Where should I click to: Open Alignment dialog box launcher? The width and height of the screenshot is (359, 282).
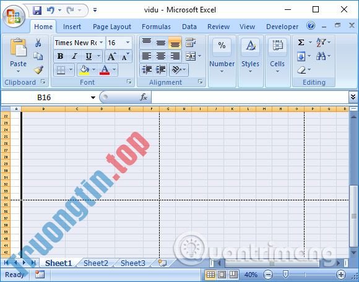click(201, 82)
